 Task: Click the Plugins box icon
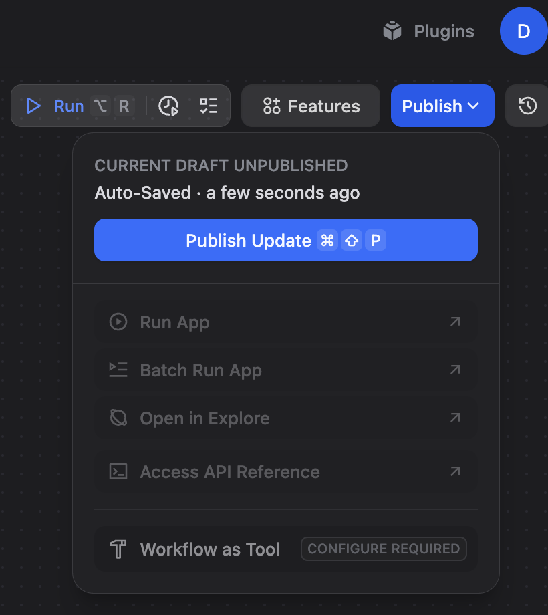390,30
